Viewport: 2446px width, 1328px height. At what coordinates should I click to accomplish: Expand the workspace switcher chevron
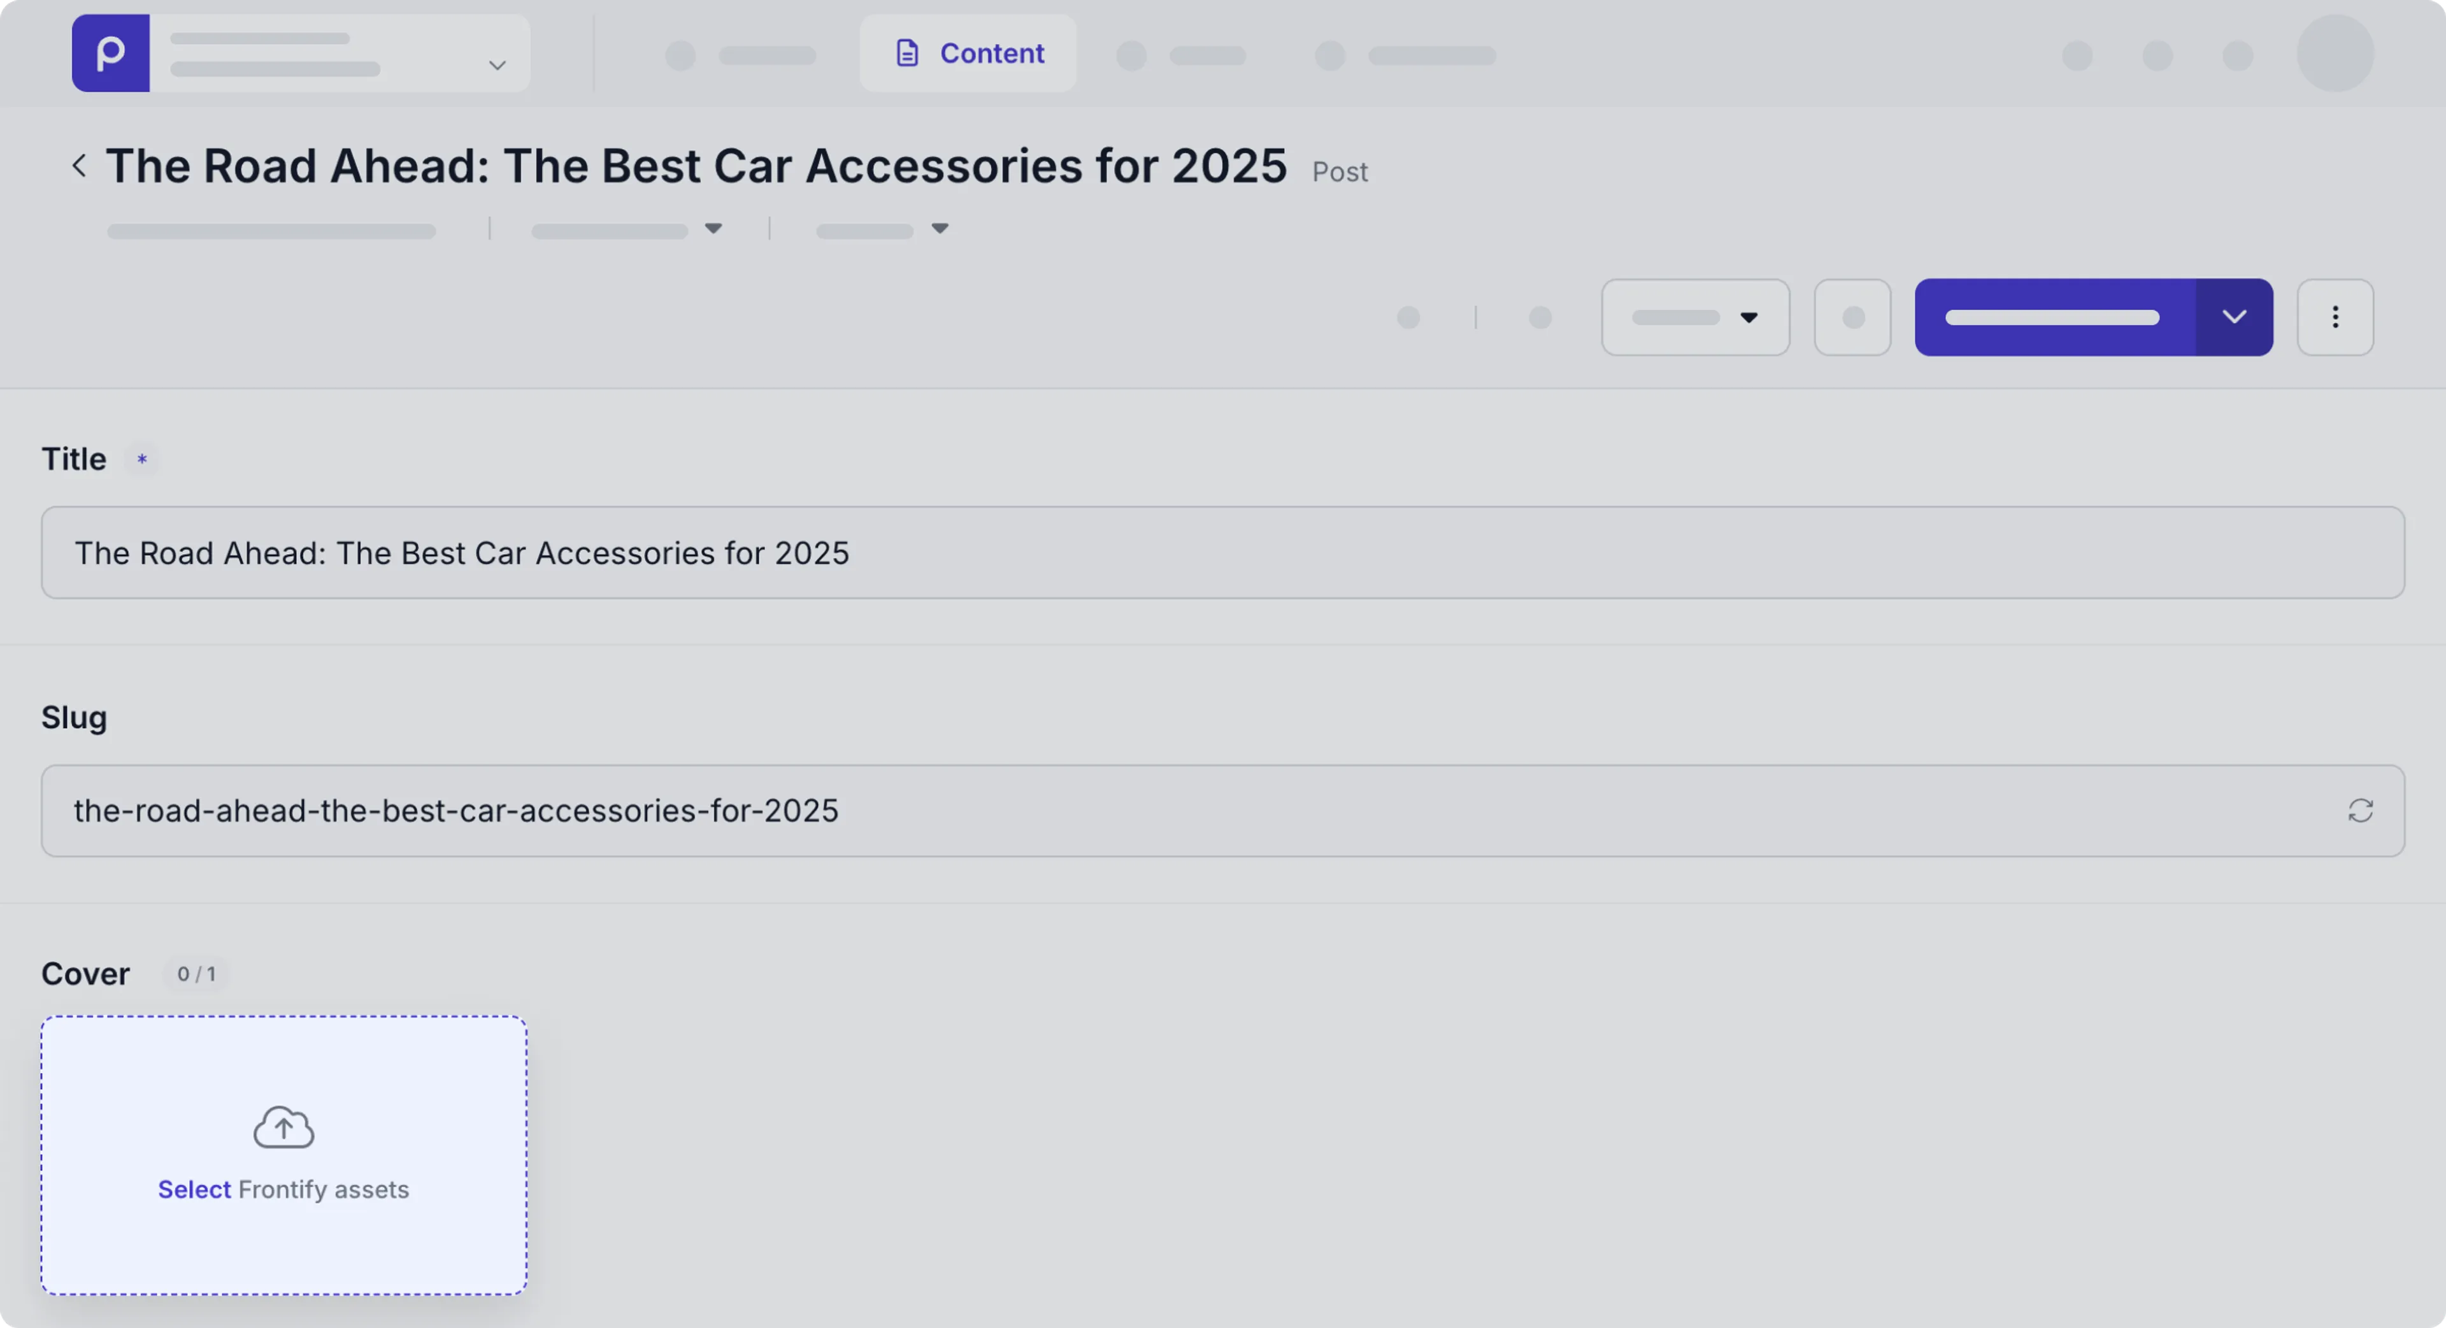(497, 66)
